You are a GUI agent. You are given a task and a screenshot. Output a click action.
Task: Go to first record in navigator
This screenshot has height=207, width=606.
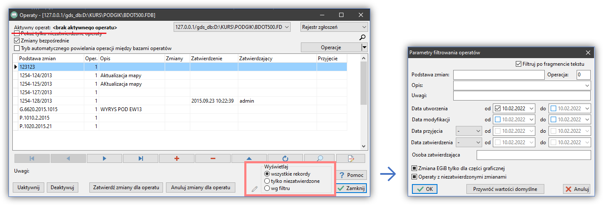pyautogui.click(x=32, y=159)
